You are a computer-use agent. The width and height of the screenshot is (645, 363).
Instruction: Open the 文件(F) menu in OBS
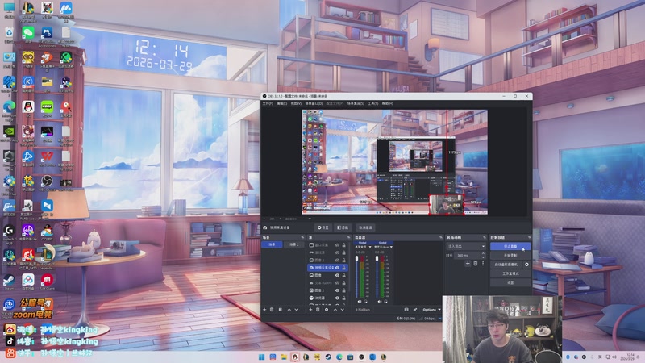(x=268, y=103)
